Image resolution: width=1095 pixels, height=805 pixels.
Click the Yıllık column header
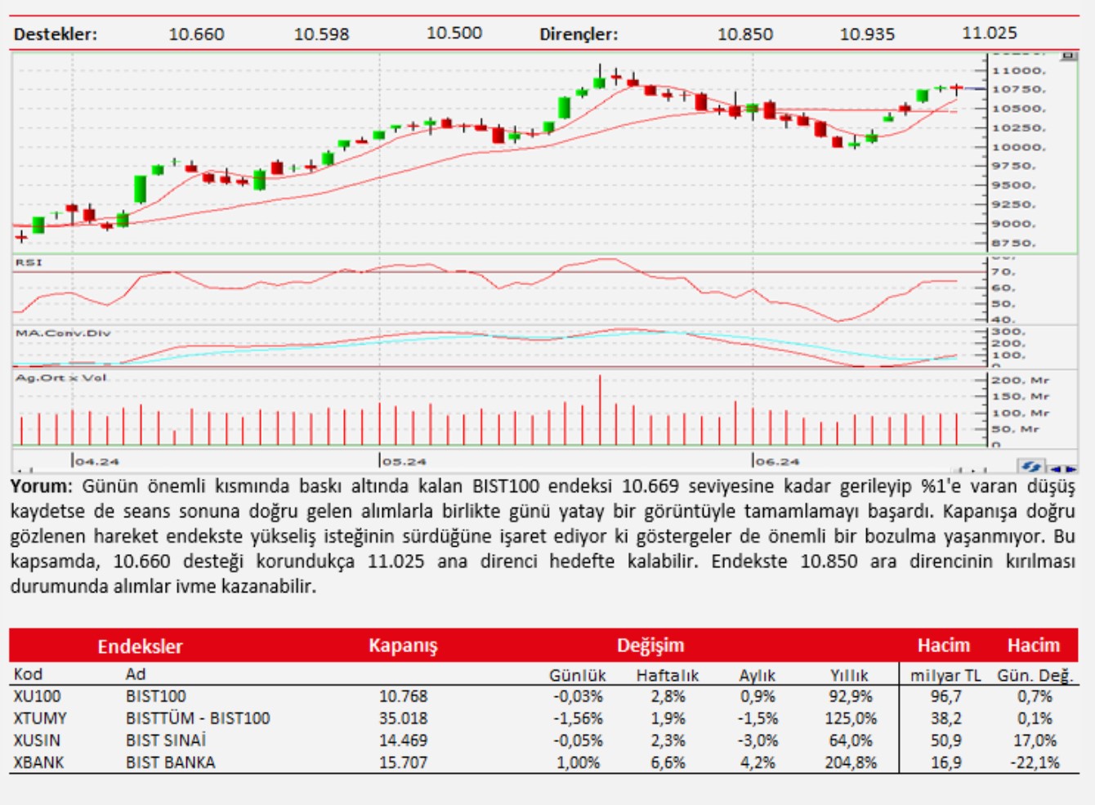pyautogui.click(x=849, y=675)
